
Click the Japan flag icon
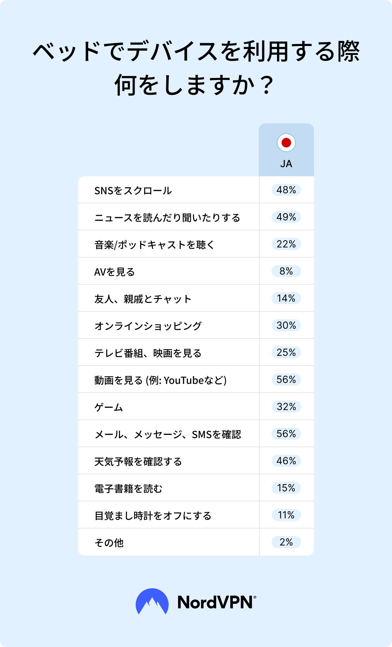pos(286,143)
